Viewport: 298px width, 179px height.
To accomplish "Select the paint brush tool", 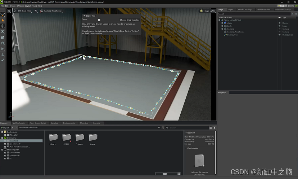I will [3, 60].
